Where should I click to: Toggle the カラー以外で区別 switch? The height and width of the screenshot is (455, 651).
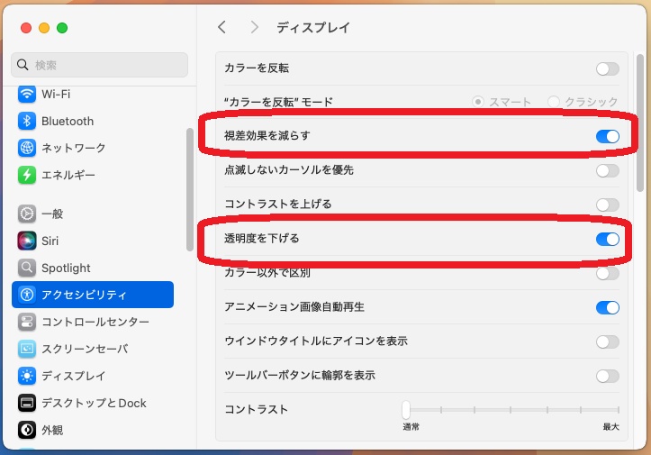608,273
